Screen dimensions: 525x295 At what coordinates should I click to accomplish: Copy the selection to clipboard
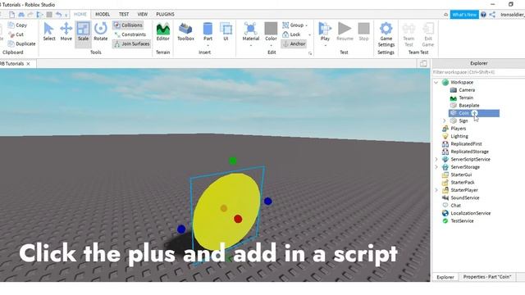click(x=17, y=25)
